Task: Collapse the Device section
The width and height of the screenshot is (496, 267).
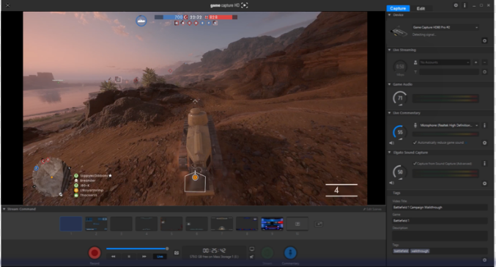Action: point(389,15)
